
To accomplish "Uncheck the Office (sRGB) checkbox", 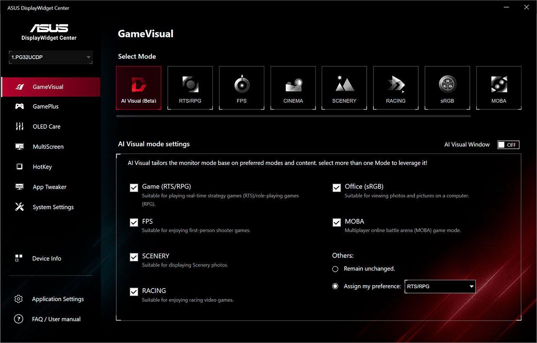I will 336,188.
